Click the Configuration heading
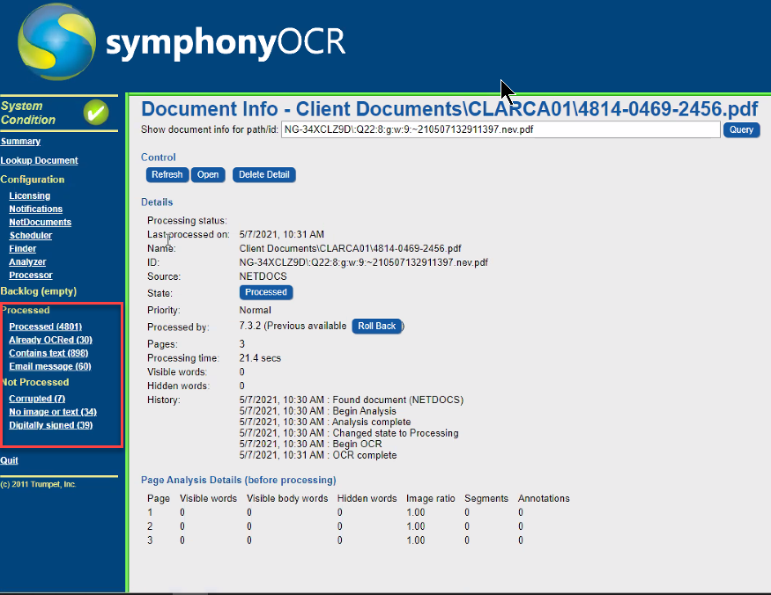This screenshot has height=595, width=771. tap(33, 180)
